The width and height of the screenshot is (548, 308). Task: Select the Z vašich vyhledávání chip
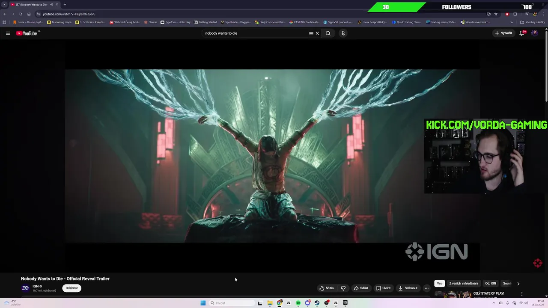pos(464,283)
